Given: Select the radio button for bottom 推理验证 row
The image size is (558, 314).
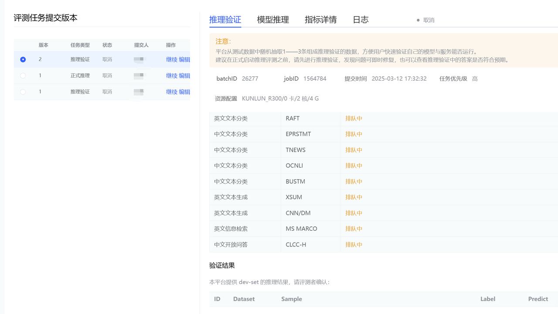Looking at the screenshot, I should [23, 92].
